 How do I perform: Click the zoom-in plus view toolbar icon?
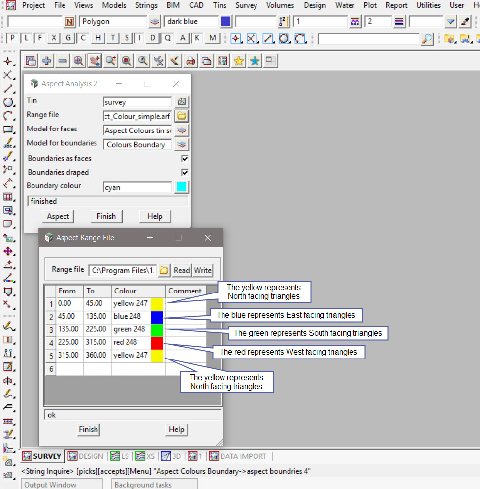click(x=47, y=61)
